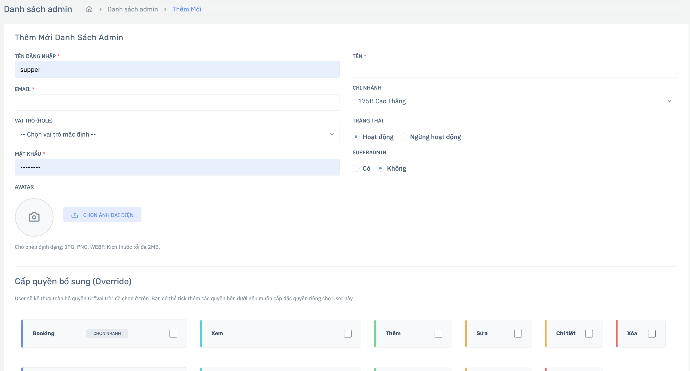
Task: Click the allowed formats hint text
Action: [87, 247]
